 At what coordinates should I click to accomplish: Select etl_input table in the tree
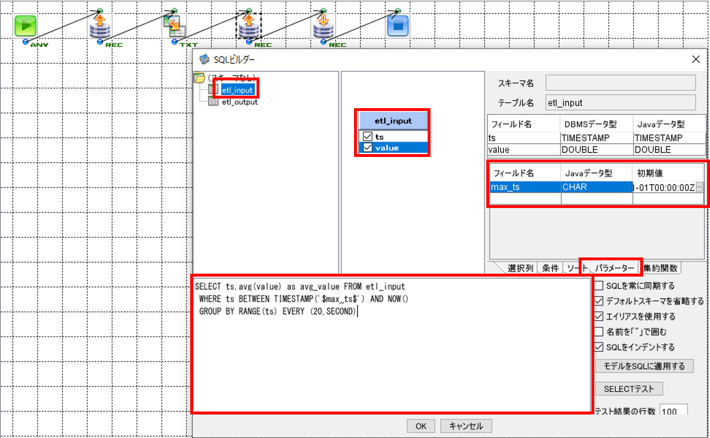tap(237, 90)
